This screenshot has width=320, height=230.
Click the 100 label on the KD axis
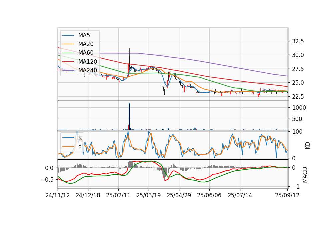pyautogui.click(x=297, y=132)
